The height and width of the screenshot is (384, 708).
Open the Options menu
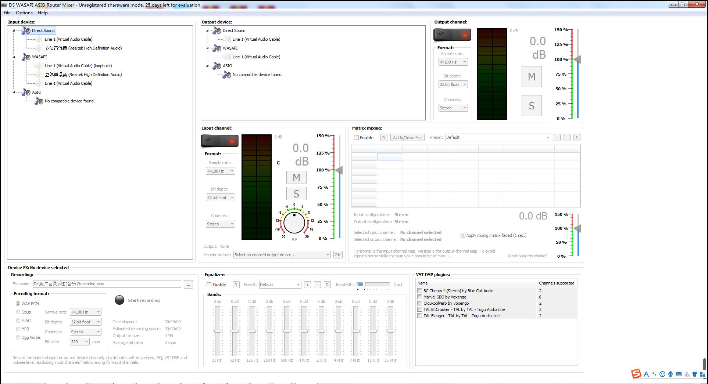pyautogui.click(x=24, y=13)
